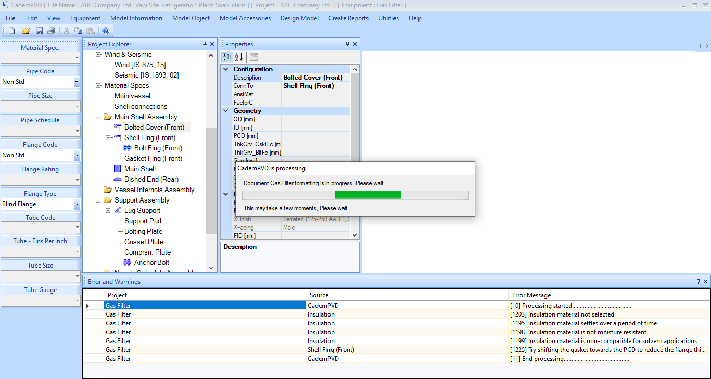711x379 pixels.
Task: Open the Flange Rating dropdown
Action: 77,180
